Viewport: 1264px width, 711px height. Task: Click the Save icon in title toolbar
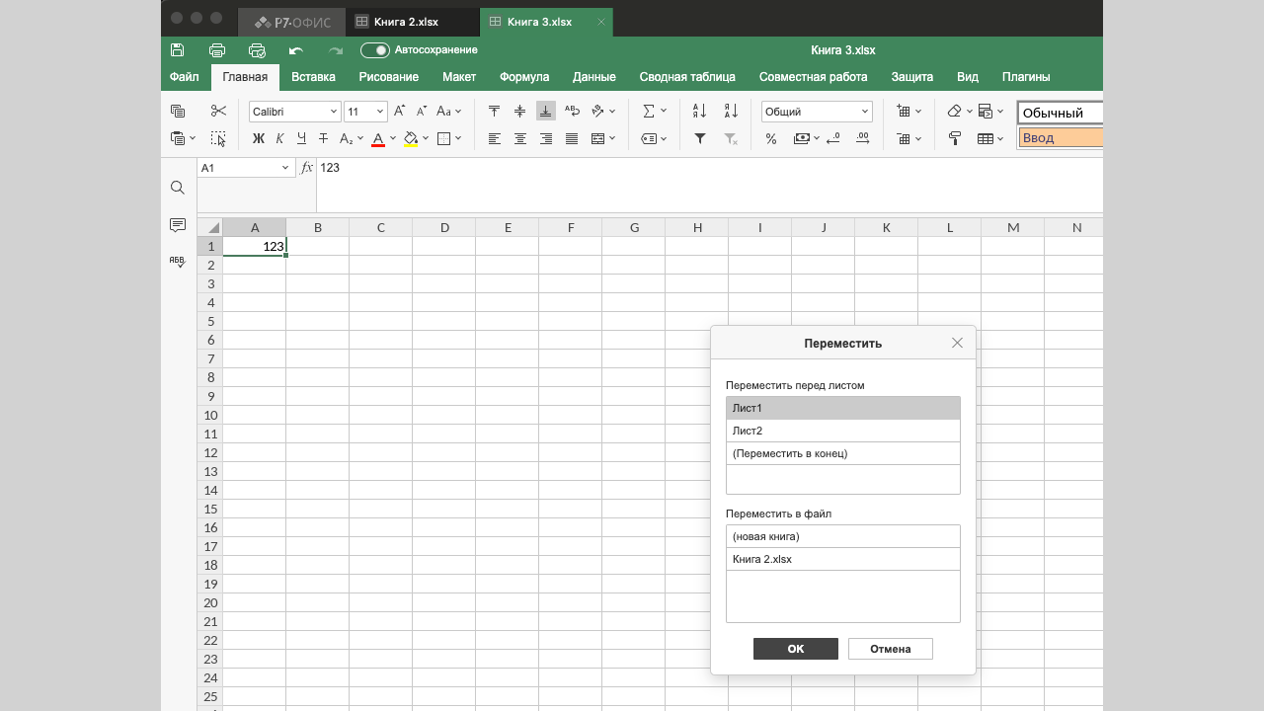(178, 50)
